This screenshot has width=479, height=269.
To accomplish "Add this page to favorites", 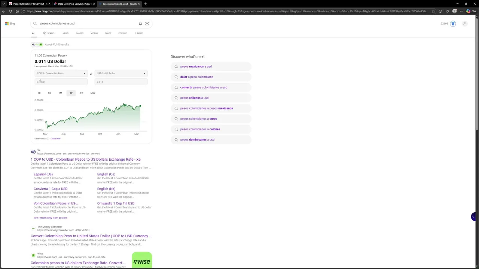I will click(x=433, y=11).
